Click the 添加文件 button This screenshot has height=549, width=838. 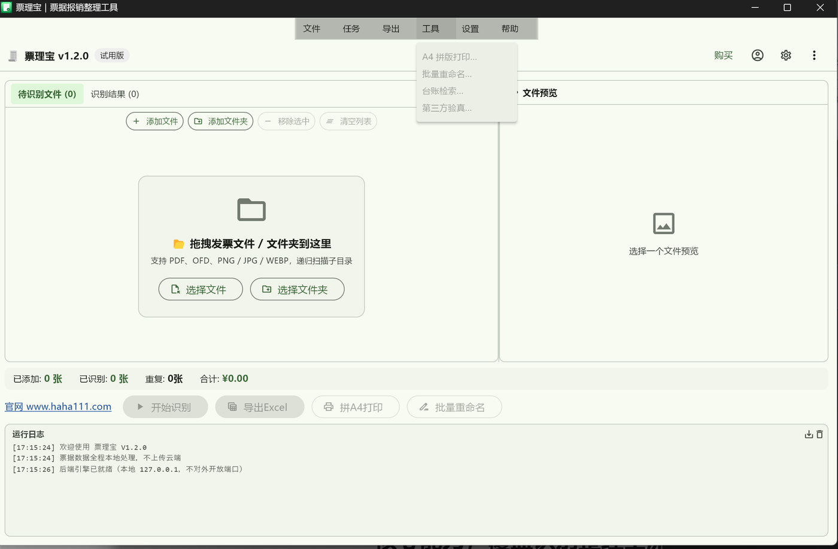pos(155,121)
